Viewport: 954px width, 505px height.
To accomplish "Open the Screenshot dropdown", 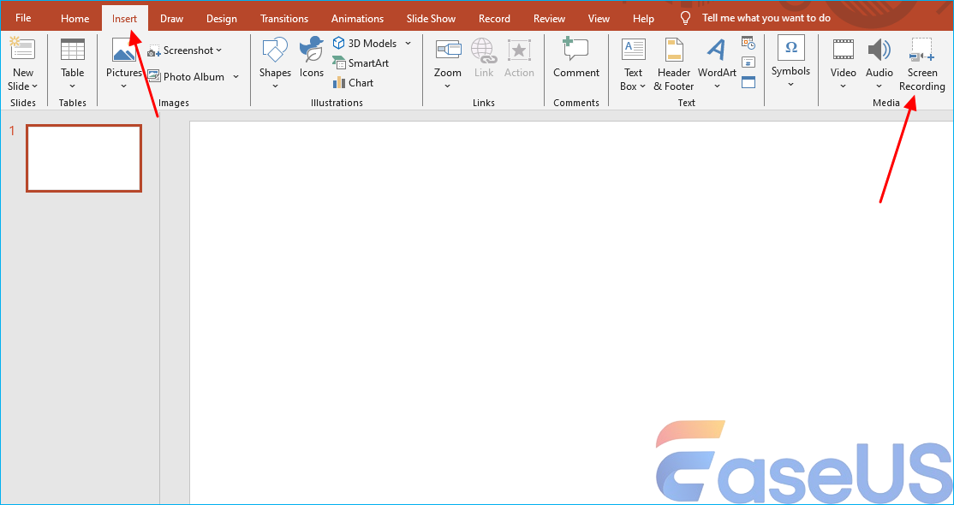I will (x=185, y=50).
